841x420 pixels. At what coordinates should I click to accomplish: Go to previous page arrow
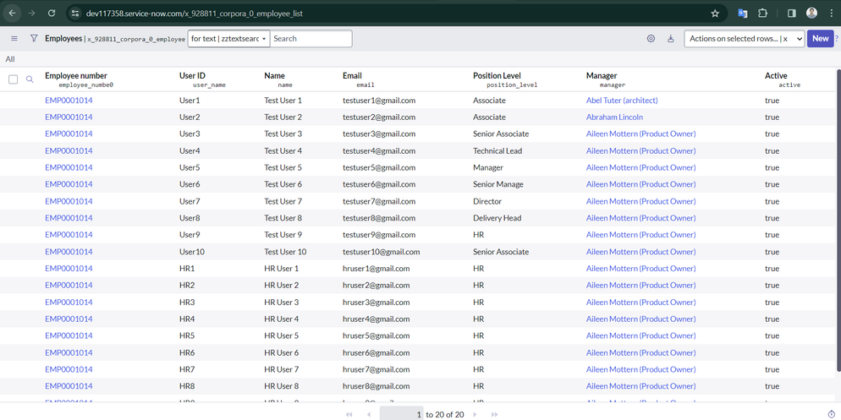(x=369, y=415)
